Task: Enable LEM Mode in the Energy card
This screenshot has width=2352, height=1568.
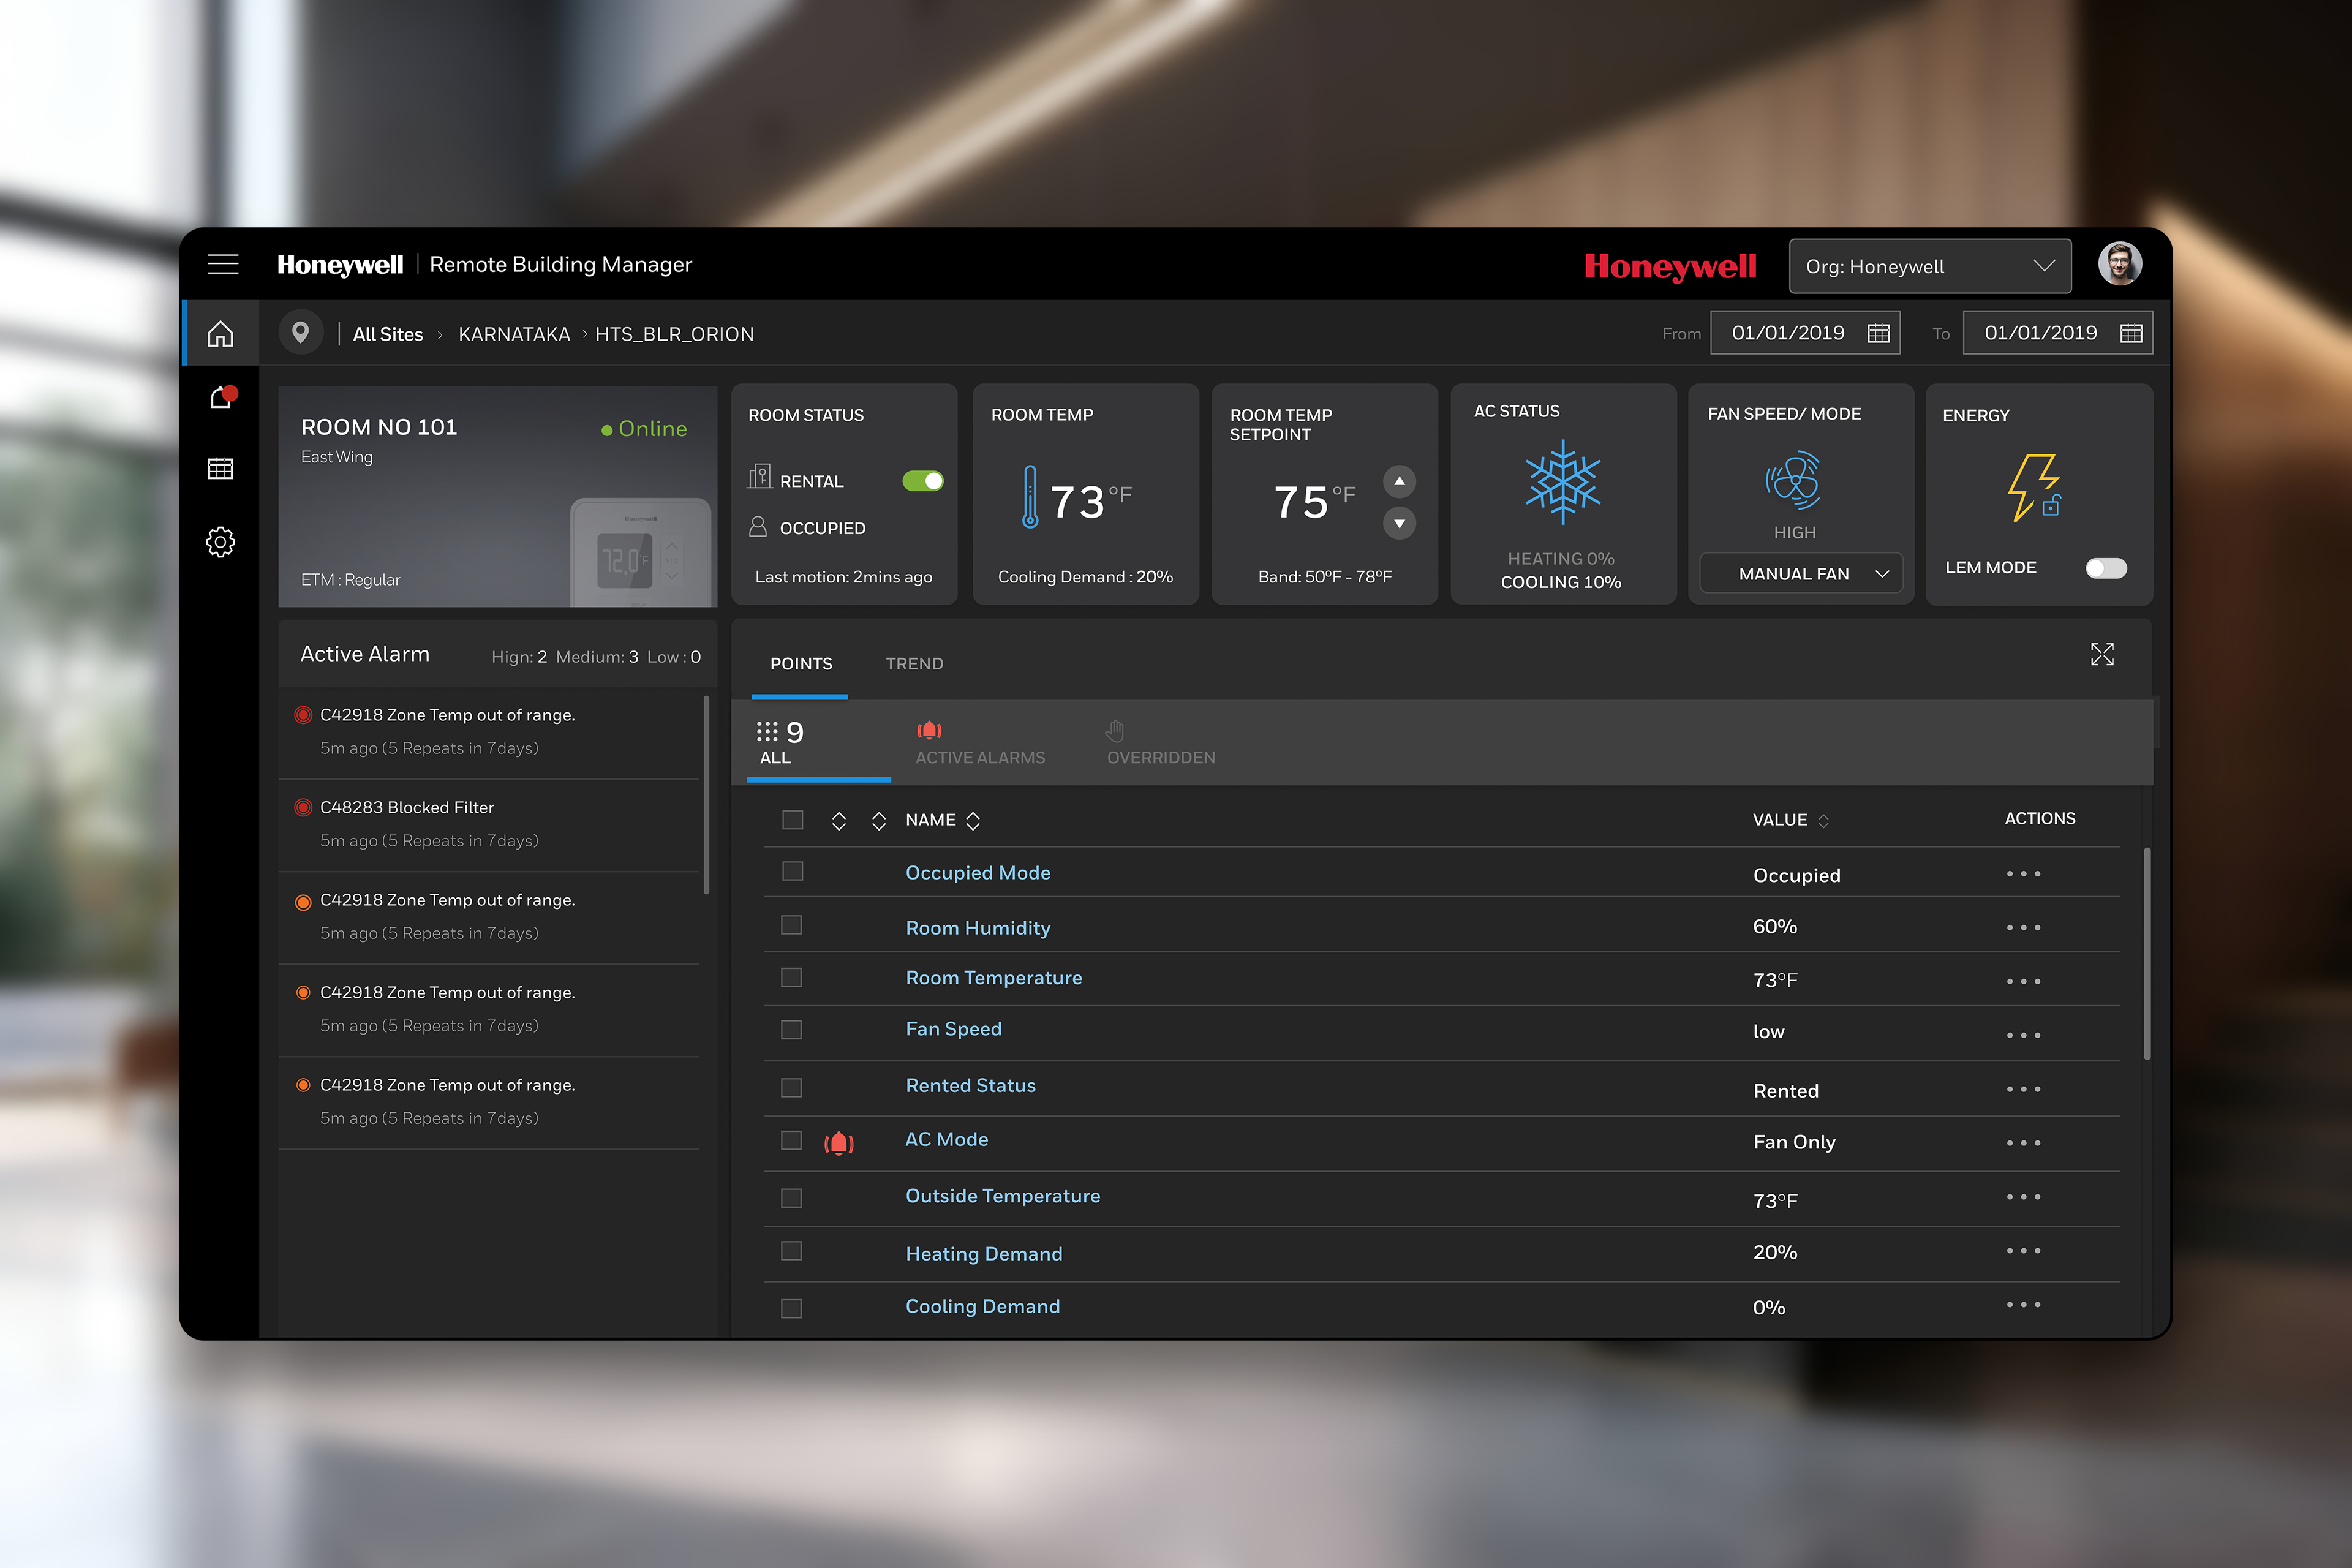Action: pyautogui.click(x=2106, y=567)
